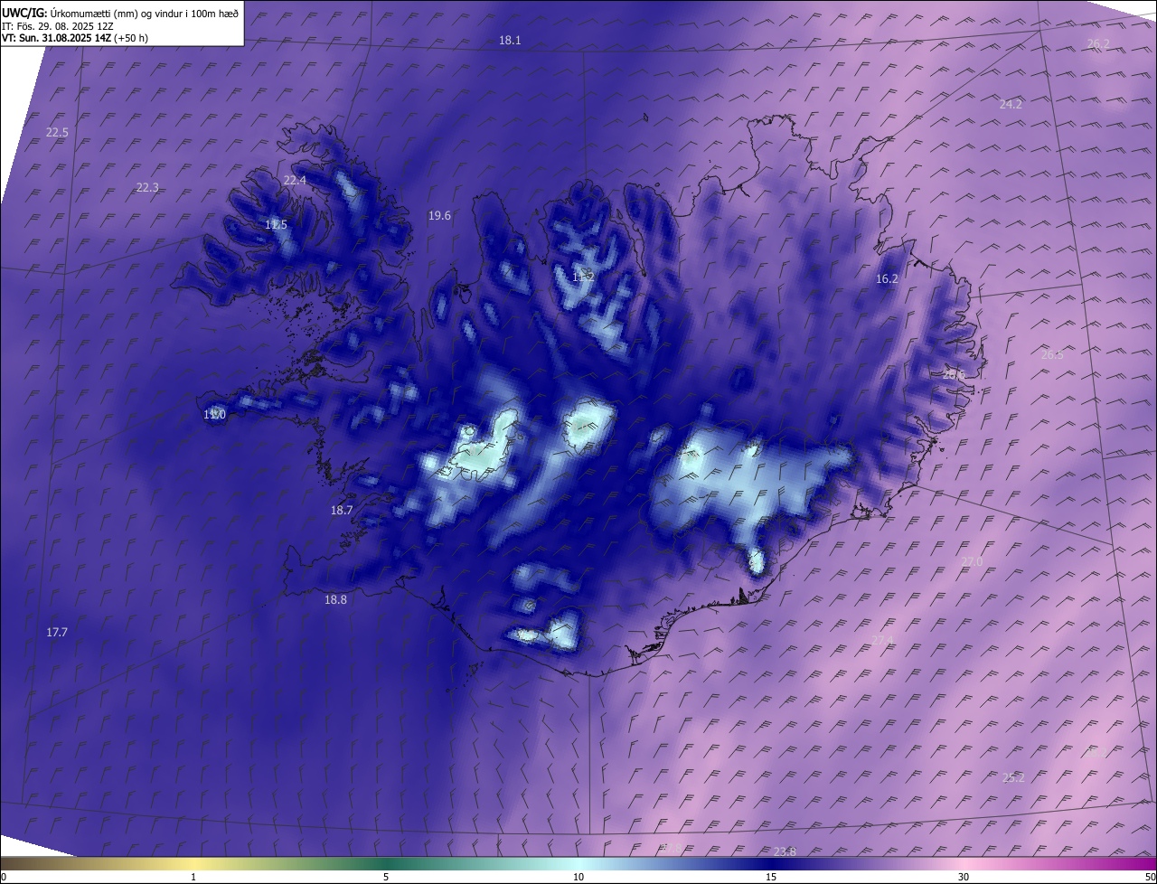Viewport: 1157px width, 884px height.
Task: Click the 22.4 value label
Action: (x=295, y=181)
